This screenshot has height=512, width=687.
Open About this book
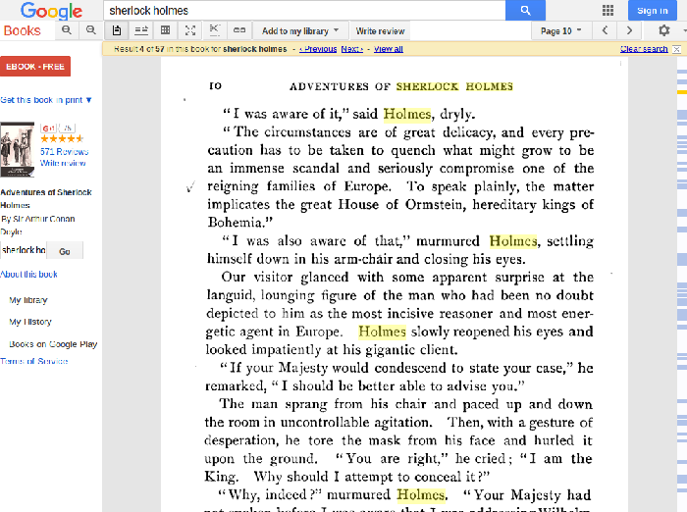coord(28,275)
